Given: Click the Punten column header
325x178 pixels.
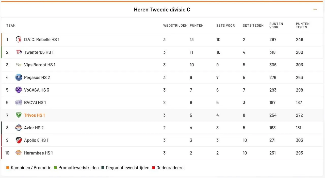Looking at the screenshot, I should click(x=197, y=26).
